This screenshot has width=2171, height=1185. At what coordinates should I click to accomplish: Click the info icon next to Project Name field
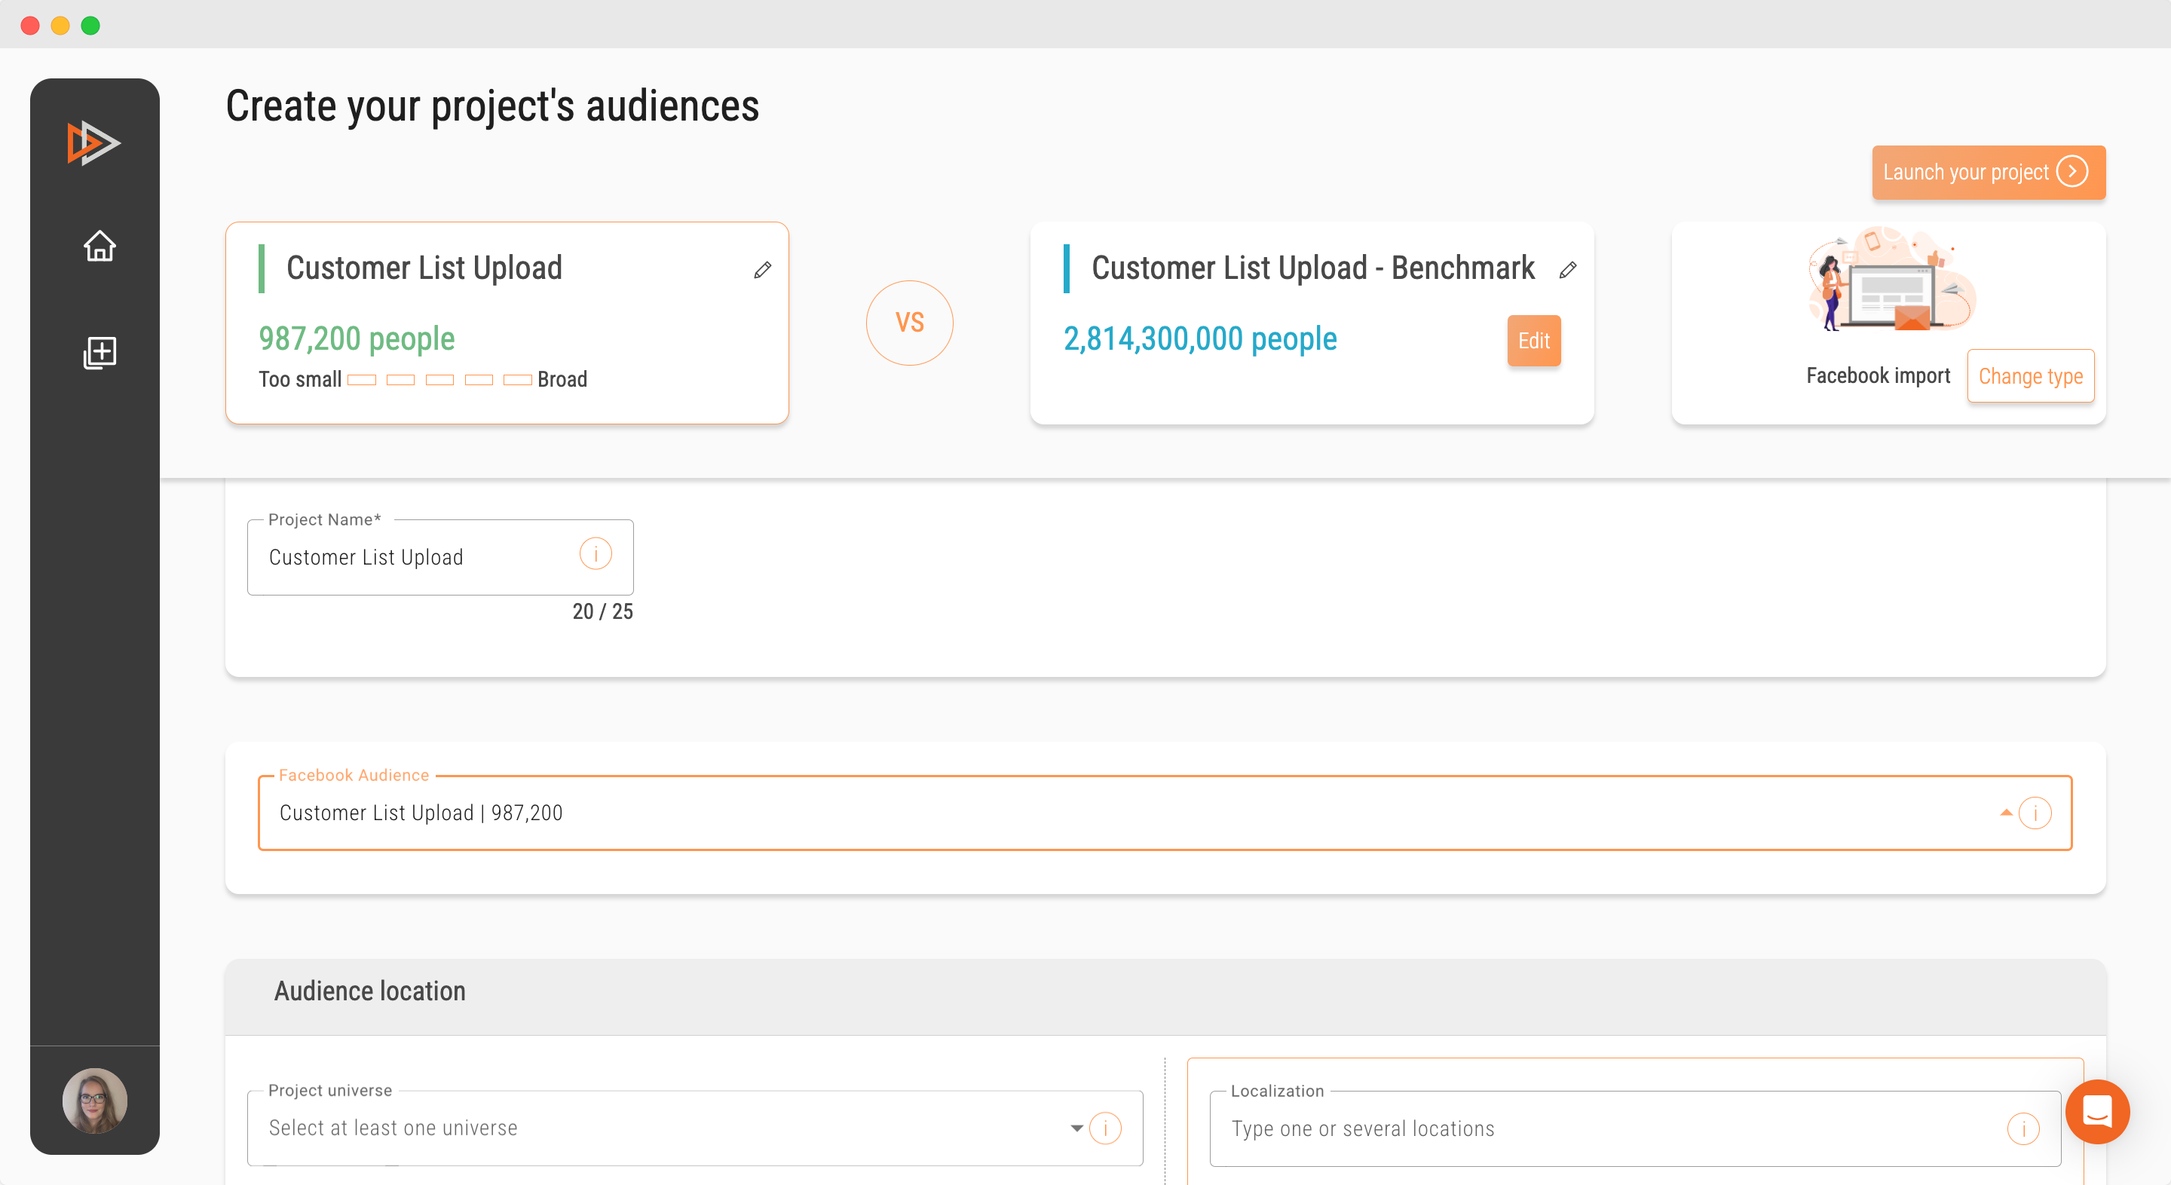[596, 555]
